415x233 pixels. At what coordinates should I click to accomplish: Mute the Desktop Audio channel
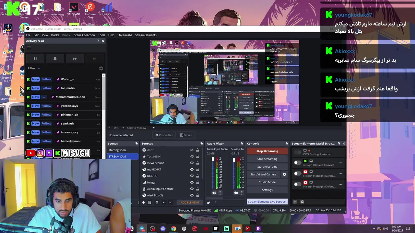click(236, 193)
